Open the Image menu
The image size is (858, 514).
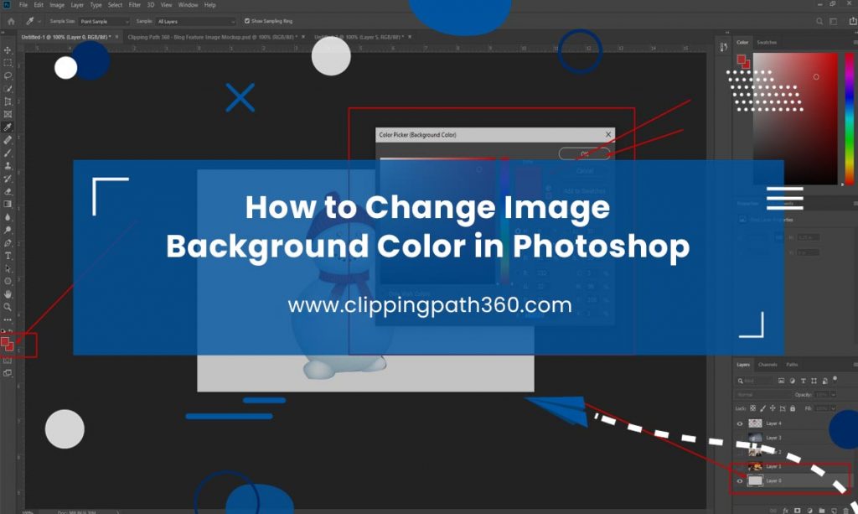pos(57,5)
